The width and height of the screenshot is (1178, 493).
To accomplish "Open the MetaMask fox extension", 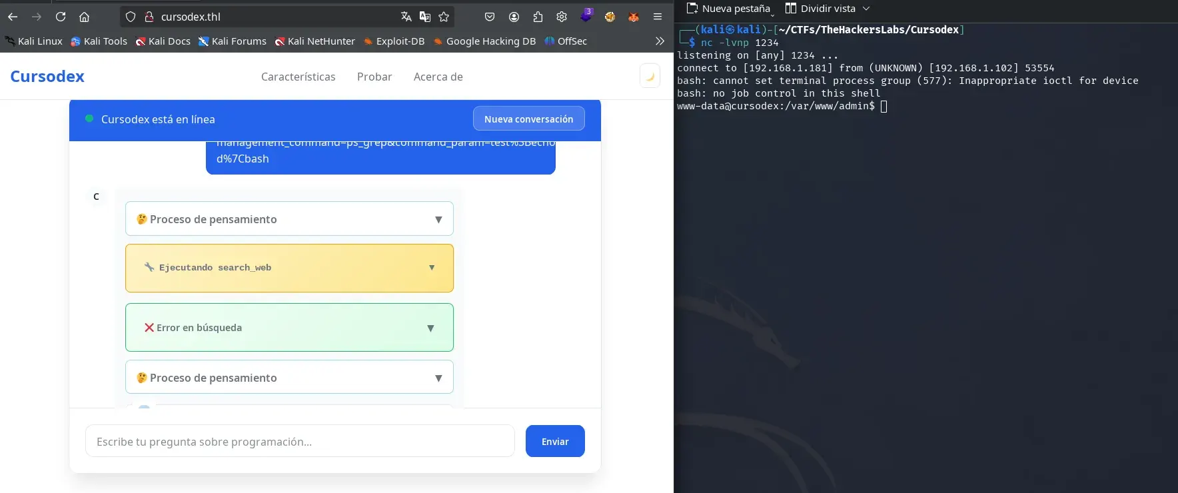I will pyautogui.click(x=634, y=17).
